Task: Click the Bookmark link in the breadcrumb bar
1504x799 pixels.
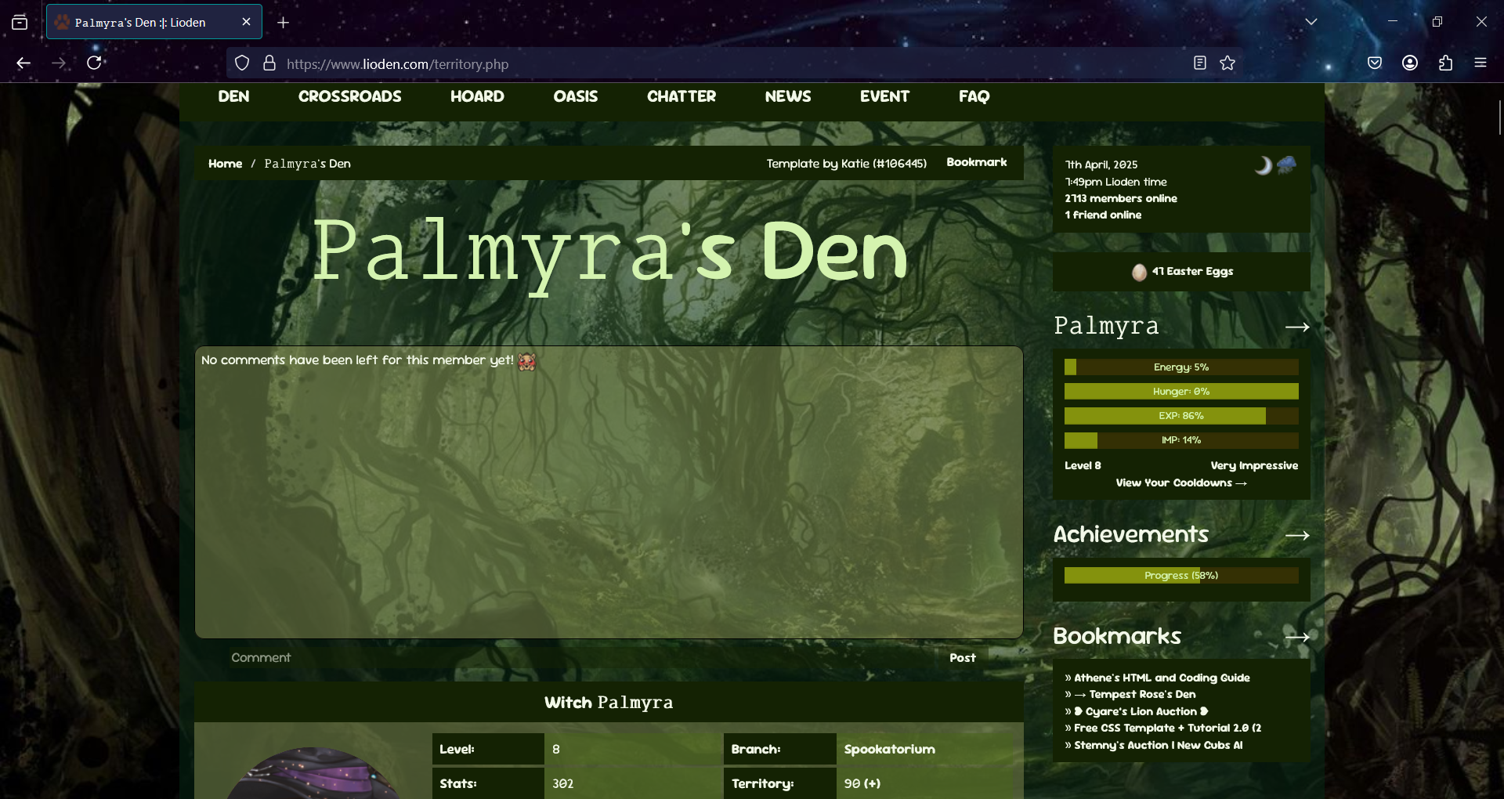Action: click(977, 162)
